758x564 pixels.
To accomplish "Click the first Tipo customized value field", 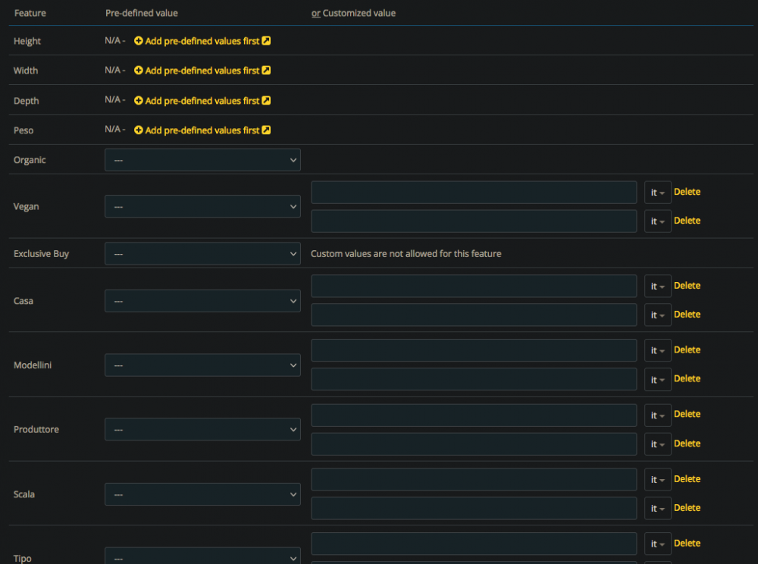I will click(x=474, y=544).
